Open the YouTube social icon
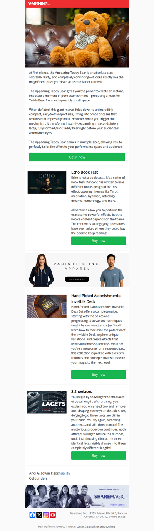Viewport: 154px width, 531px height. [x=53, y=515]
